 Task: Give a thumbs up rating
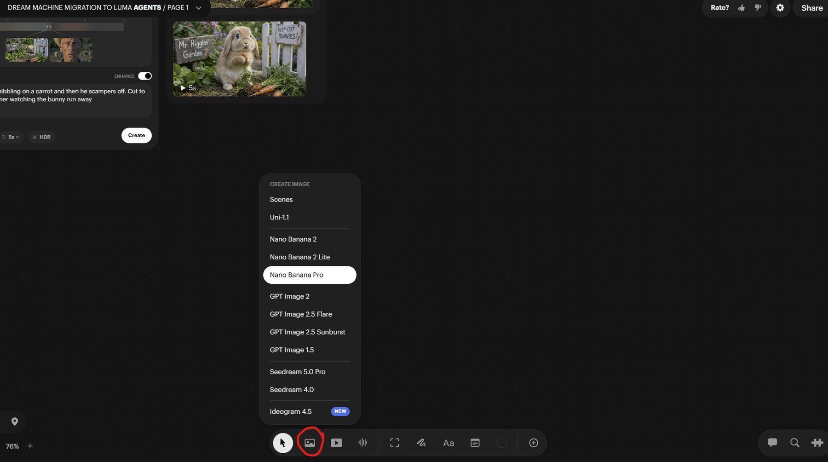pyautogui.click(x=742, y=8)
